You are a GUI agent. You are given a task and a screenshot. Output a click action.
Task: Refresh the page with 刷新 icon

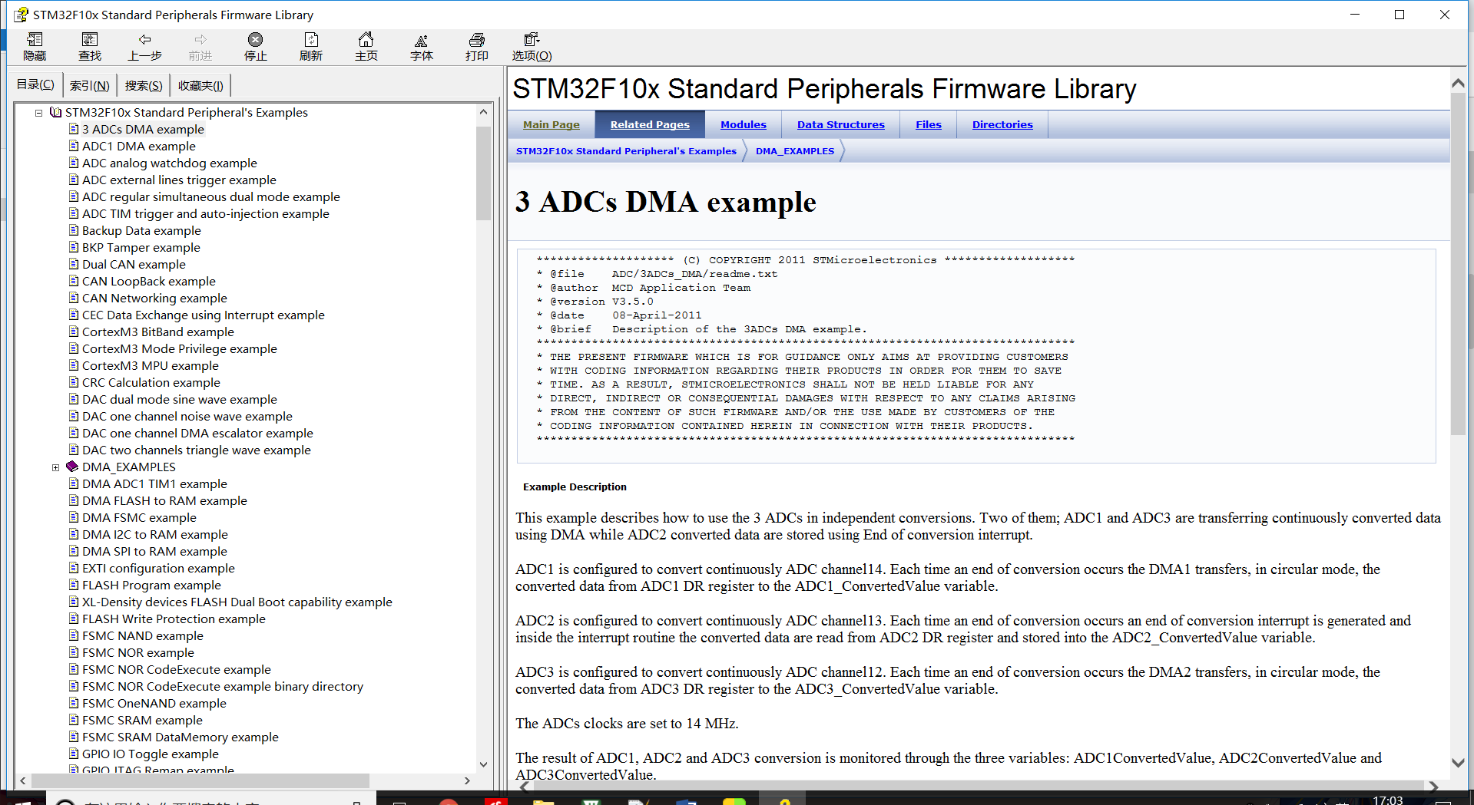pos(311,39)
